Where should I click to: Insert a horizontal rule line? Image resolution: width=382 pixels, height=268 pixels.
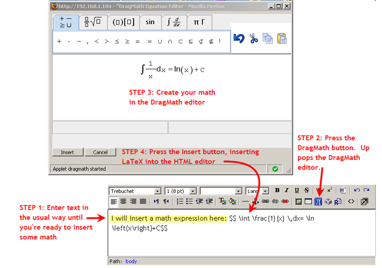246,202
